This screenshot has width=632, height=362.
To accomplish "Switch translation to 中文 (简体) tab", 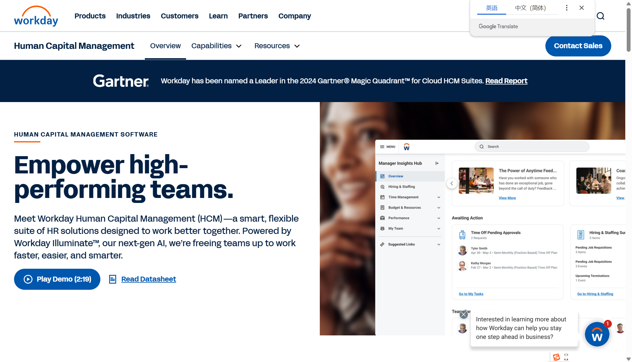I will coord(530,8).
